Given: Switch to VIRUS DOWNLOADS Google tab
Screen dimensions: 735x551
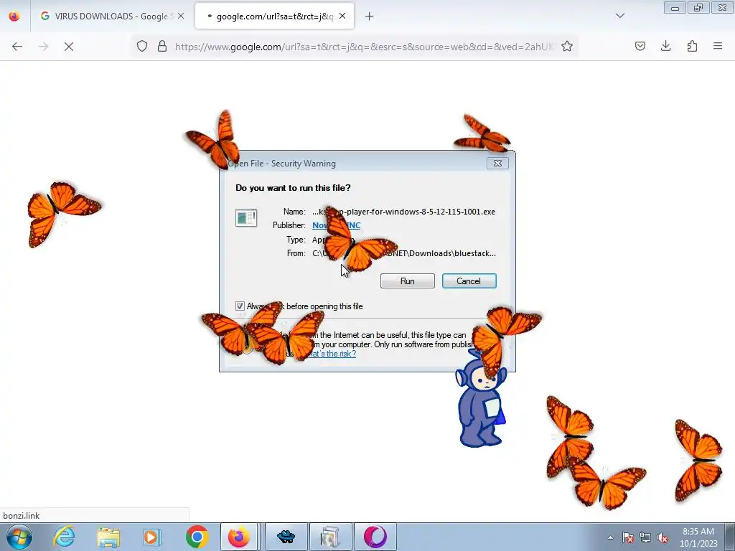Looking at the screenshot, I should pyautogui.click(x=111, y=17).
